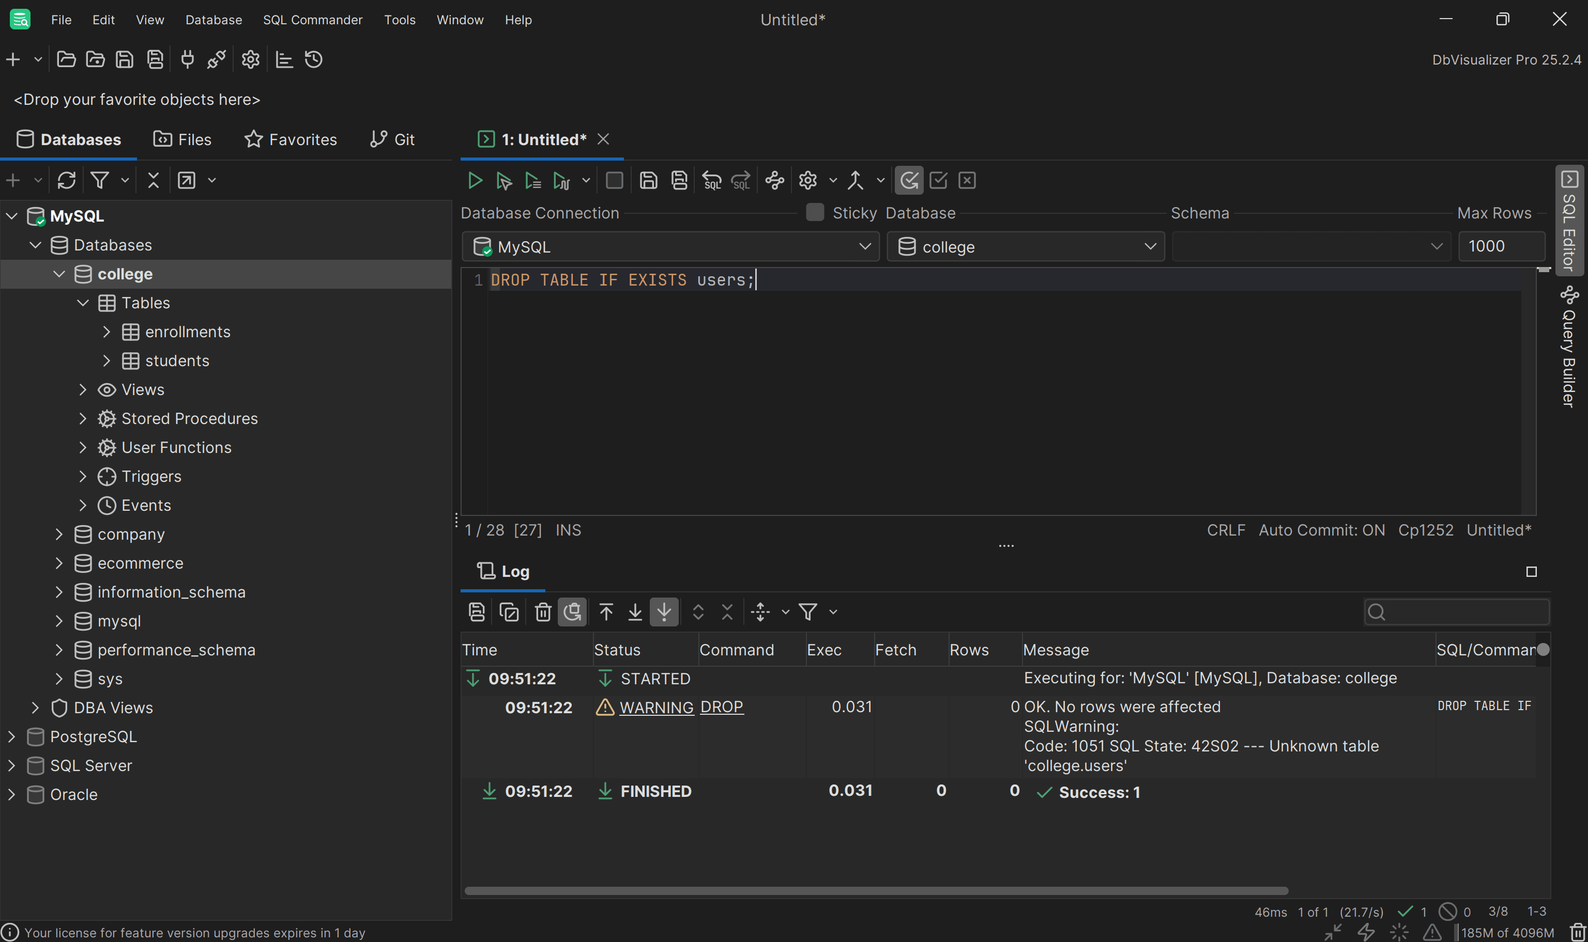Screen dimensions: 1588x942
Task: Open the Database Connection MySQL dropdown
Action: (670, 246)
